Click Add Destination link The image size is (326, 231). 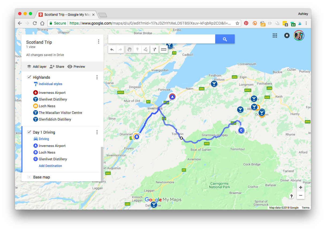tap(50, 166)
